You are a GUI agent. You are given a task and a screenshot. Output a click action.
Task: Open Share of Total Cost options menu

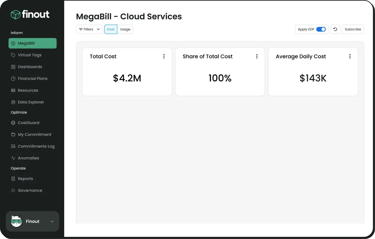pyautogui.click(x=257, y=56)
